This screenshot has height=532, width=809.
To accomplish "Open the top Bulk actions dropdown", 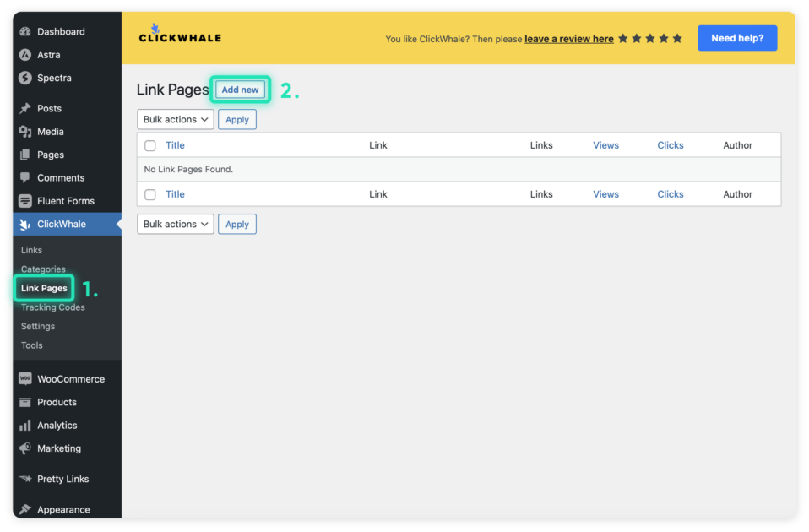I will [175, 119].
